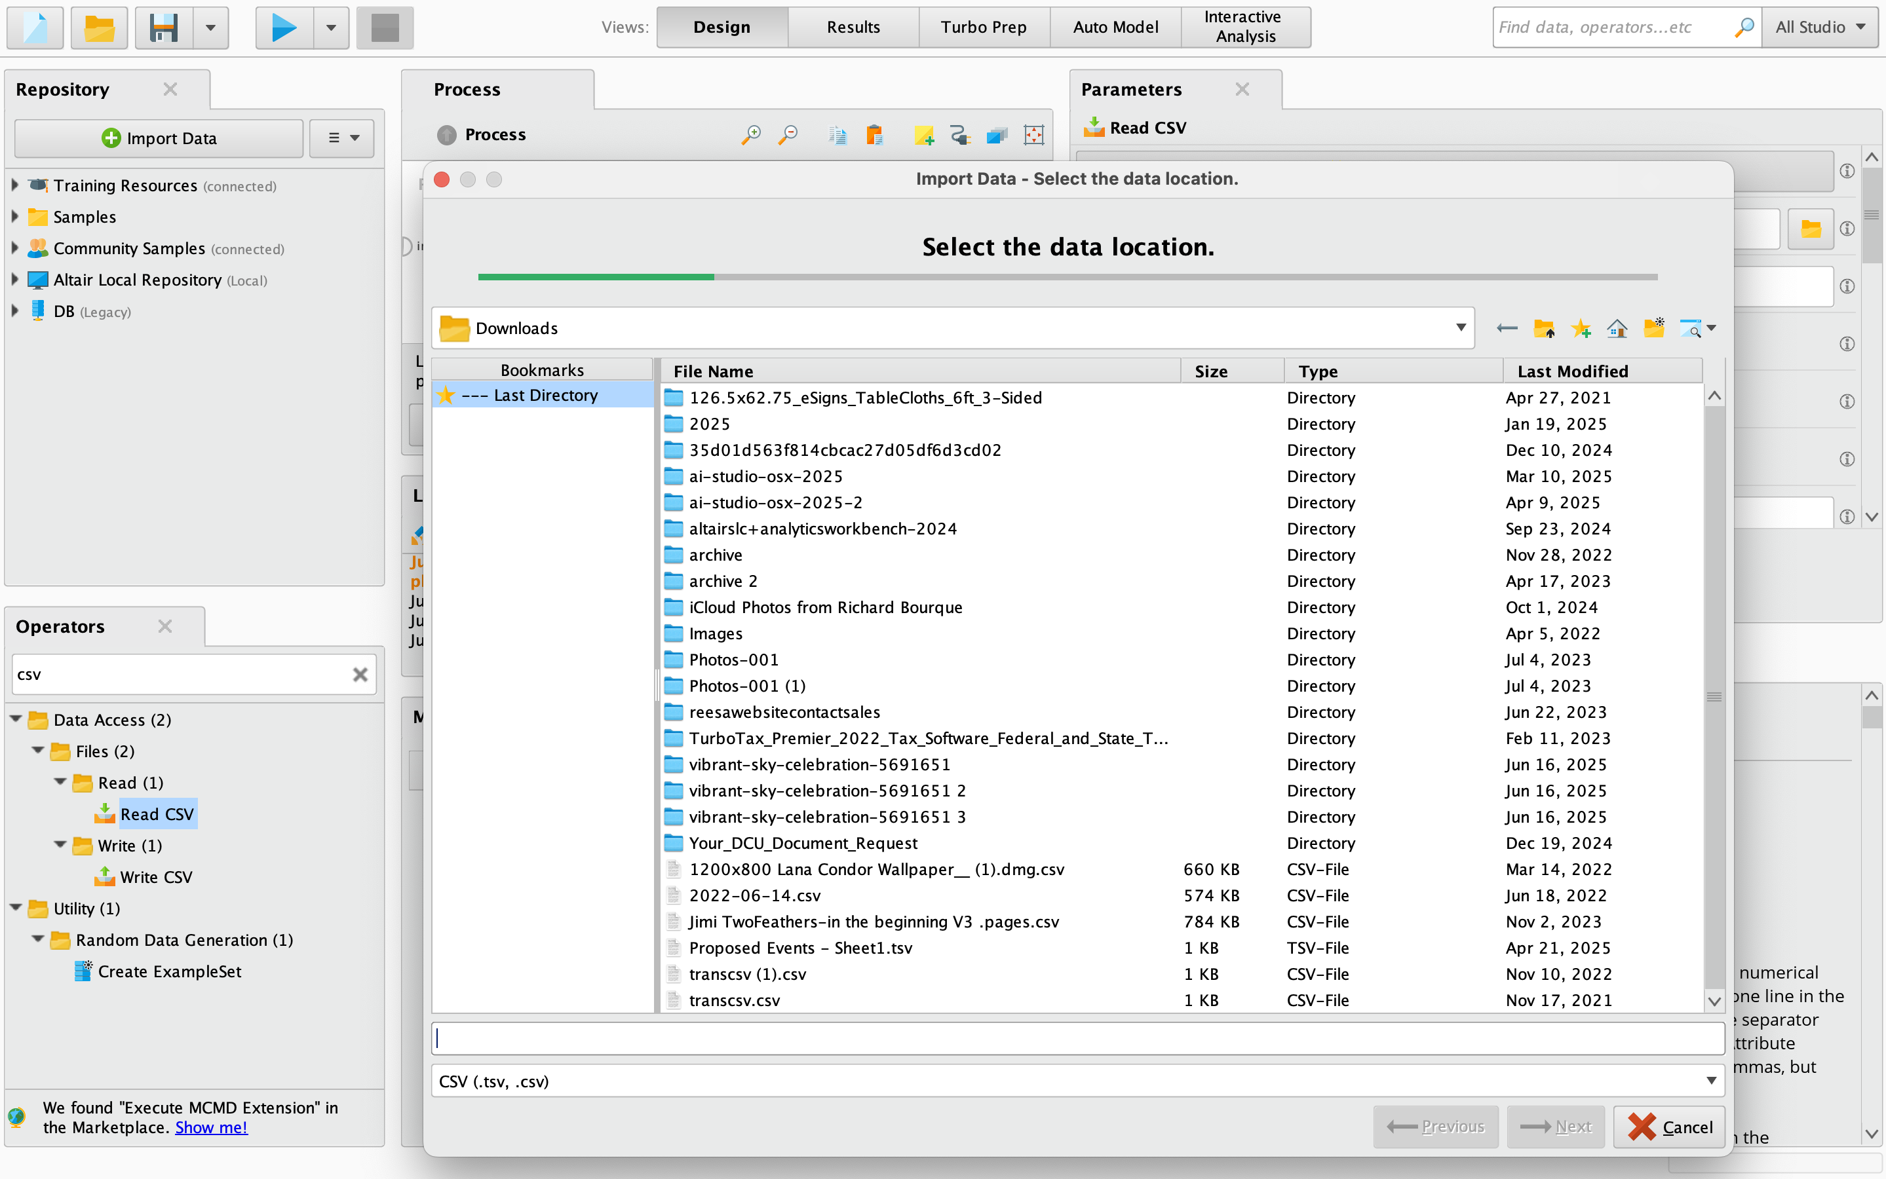Sort by the Last Modified column header
1886x1179 pixels.
point(1602,371)
